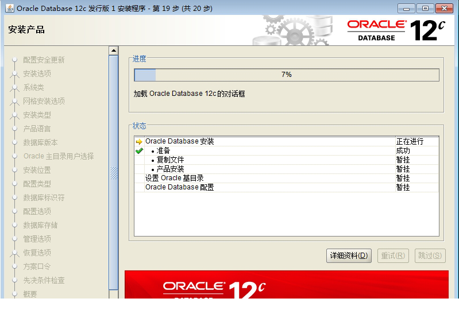Select the 配置选项 step
Image resolution: width=459 pixels, height=310 pixels.
click(x=37, y=211)
